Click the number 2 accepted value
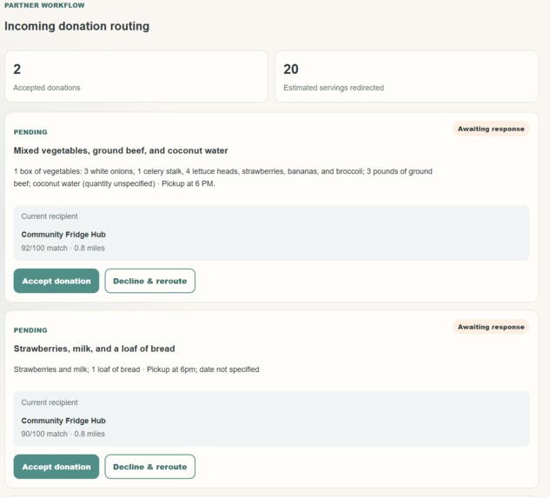Image resolution: width=550 pixels, height=498 pixels. click(17, 70)
